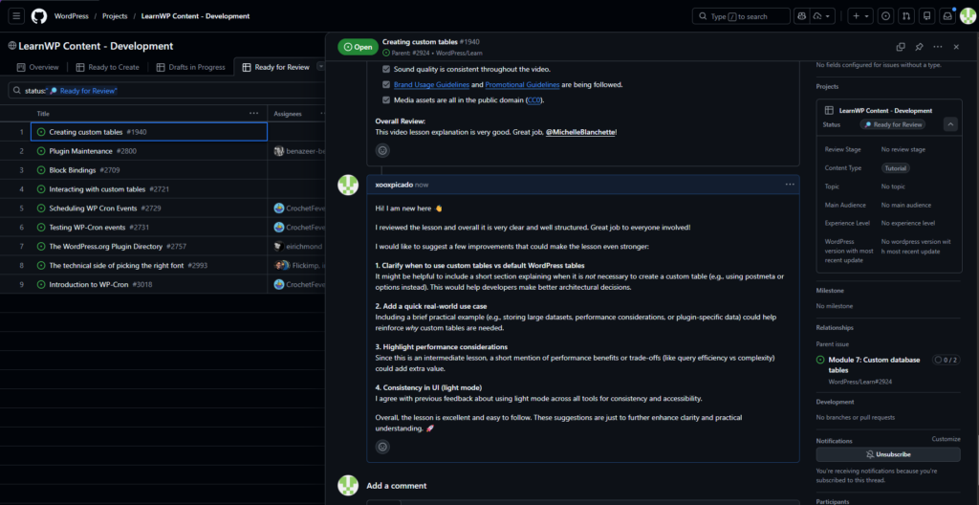Image resolution: width=979 pixels, height=505 pixels.
Task: Open Projects breadcrumb link
Action: tap(115, 16)
